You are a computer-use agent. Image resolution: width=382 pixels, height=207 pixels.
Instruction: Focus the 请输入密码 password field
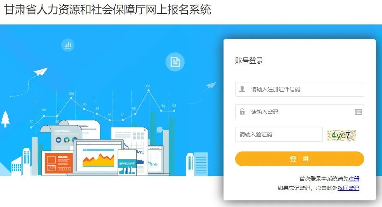pyautogui.click(x=299, y=112)
